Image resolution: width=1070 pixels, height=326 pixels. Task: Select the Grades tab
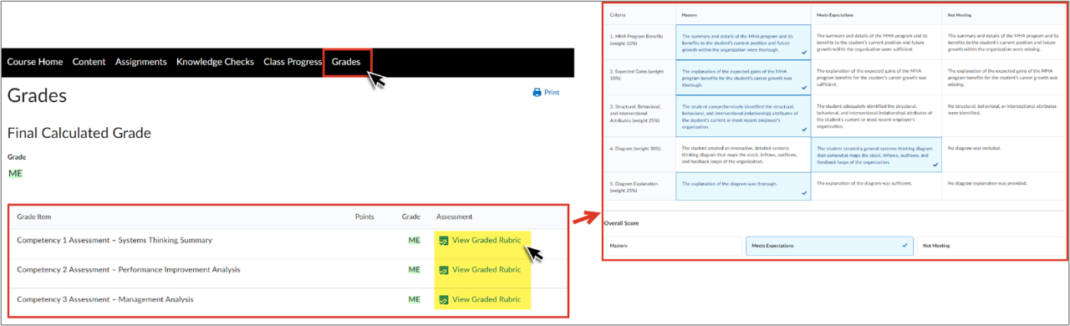[x=346, y=62]
